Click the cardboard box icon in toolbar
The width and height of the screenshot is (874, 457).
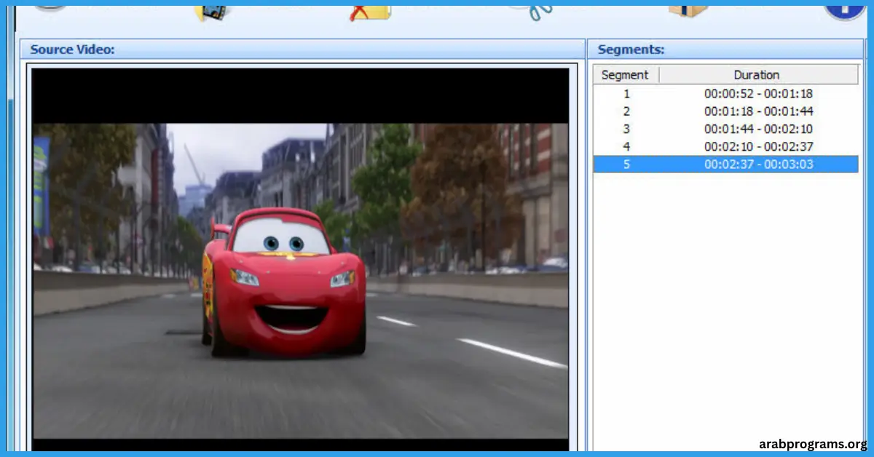click(x=689, y=10)
